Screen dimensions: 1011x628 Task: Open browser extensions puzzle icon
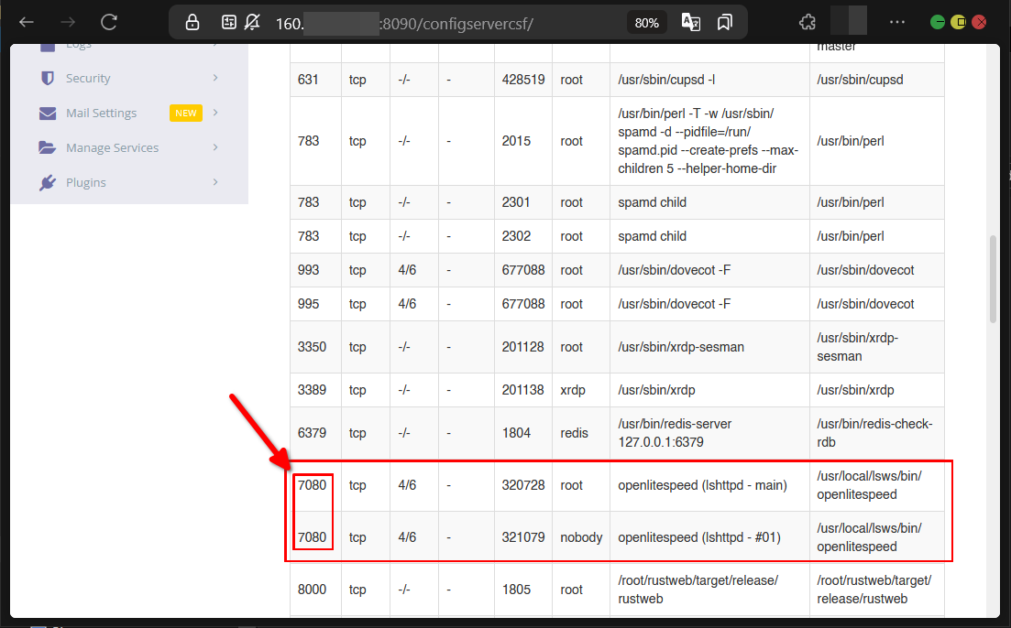click(x=808, y=22)
